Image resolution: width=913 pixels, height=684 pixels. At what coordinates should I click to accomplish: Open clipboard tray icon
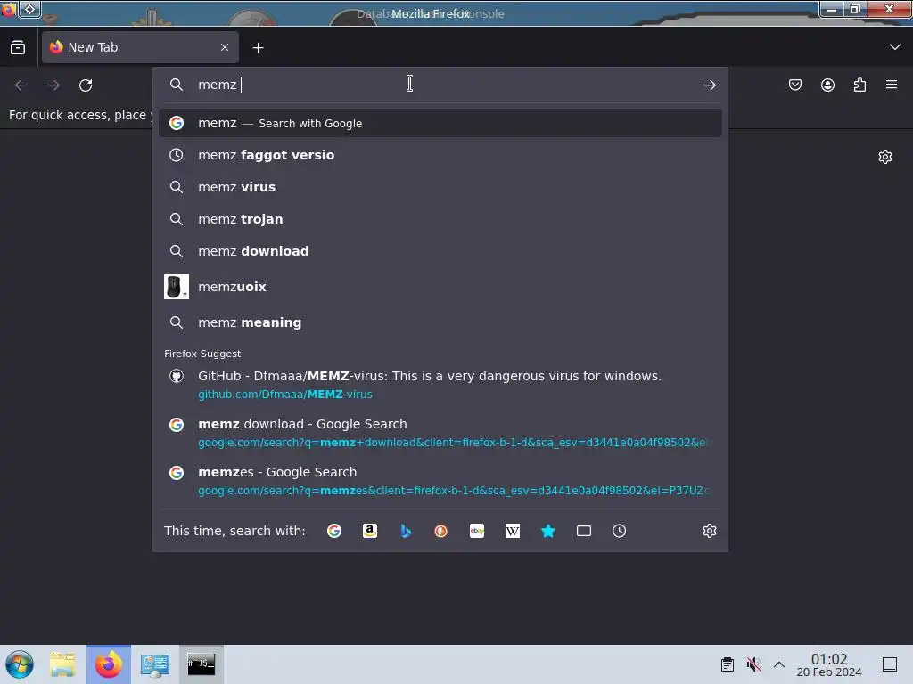point(728,664)
